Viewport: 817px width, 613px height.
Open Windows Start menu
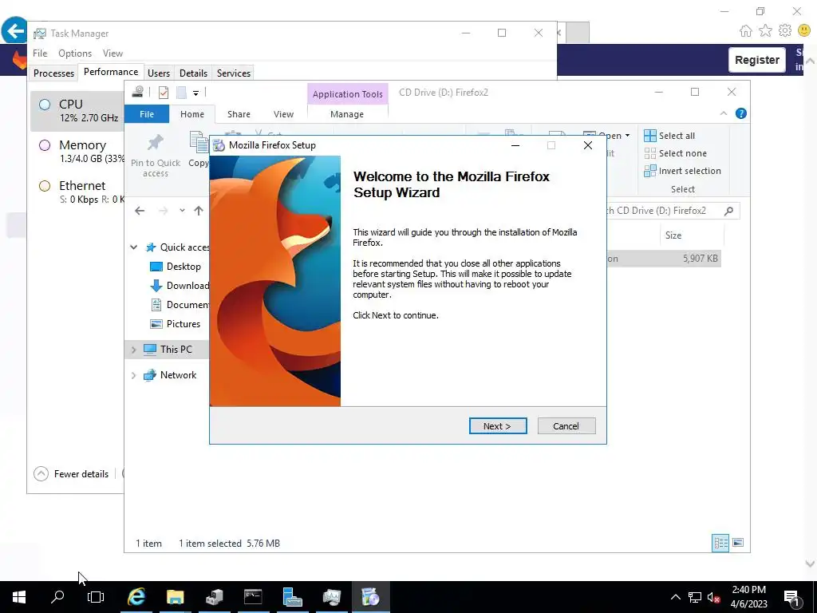19,597
